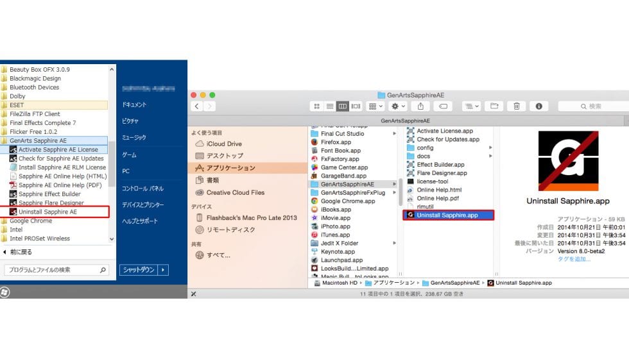Select Firefox.app in applications column
Image resolution: width=629 pixels, height=359 pixels.
click(x=336, y=142)
